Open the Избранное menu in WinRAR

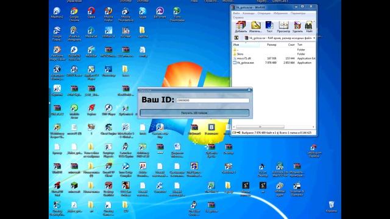[280, 13]
